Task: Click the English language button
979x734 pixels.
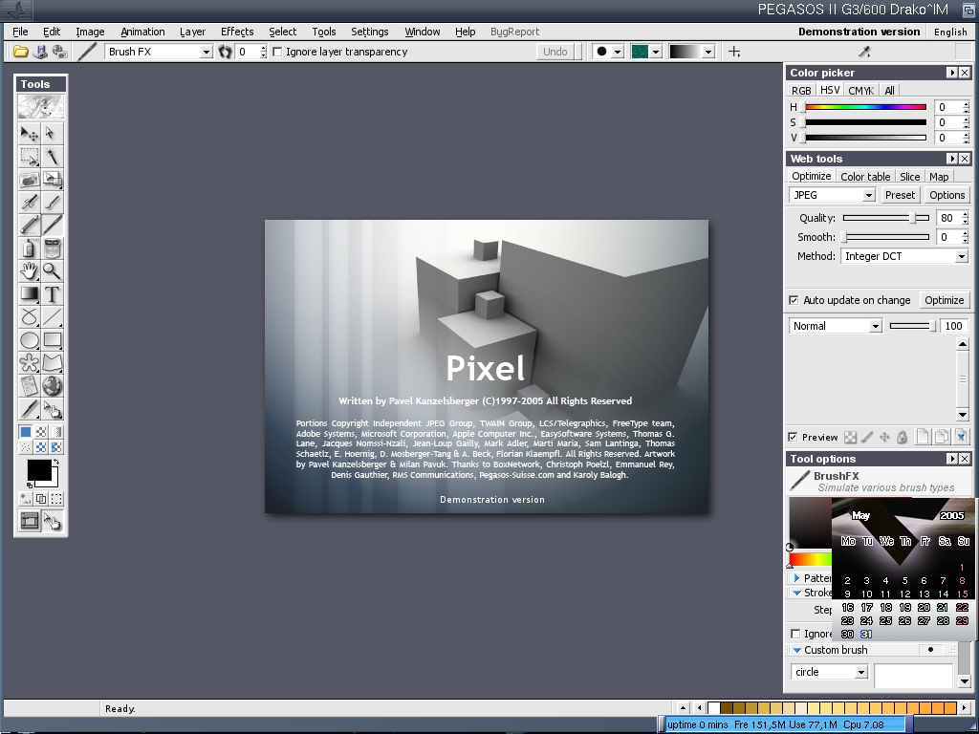Action: pyautogui.click(x=950, y=32)
